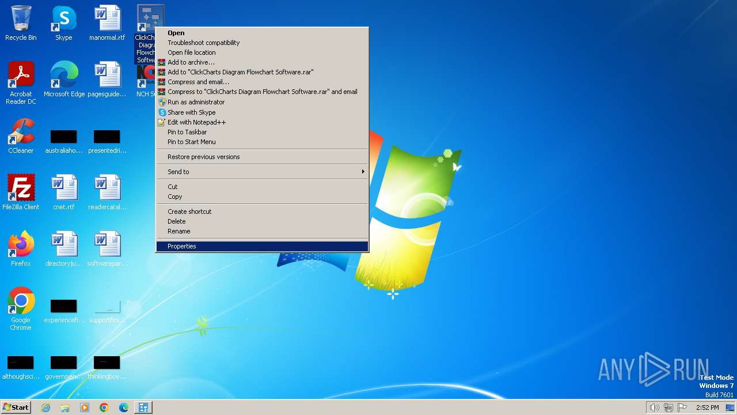
Task: Choose Rename in the context menu
Action: pyautogui.click(x=262, y=231)
